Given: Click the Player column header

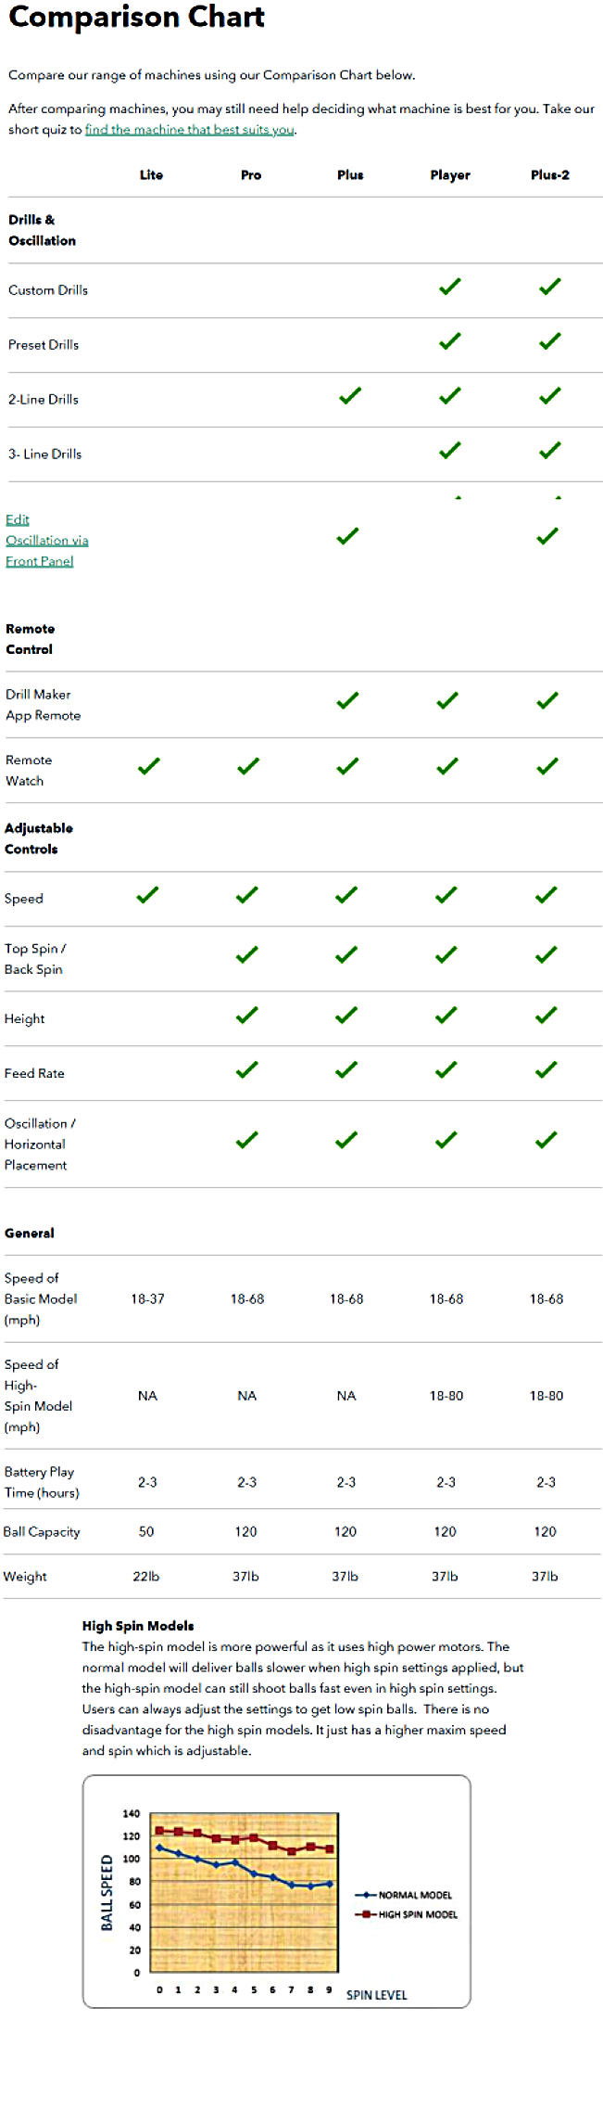Looking at the screenshot, I should click(450, 174).
